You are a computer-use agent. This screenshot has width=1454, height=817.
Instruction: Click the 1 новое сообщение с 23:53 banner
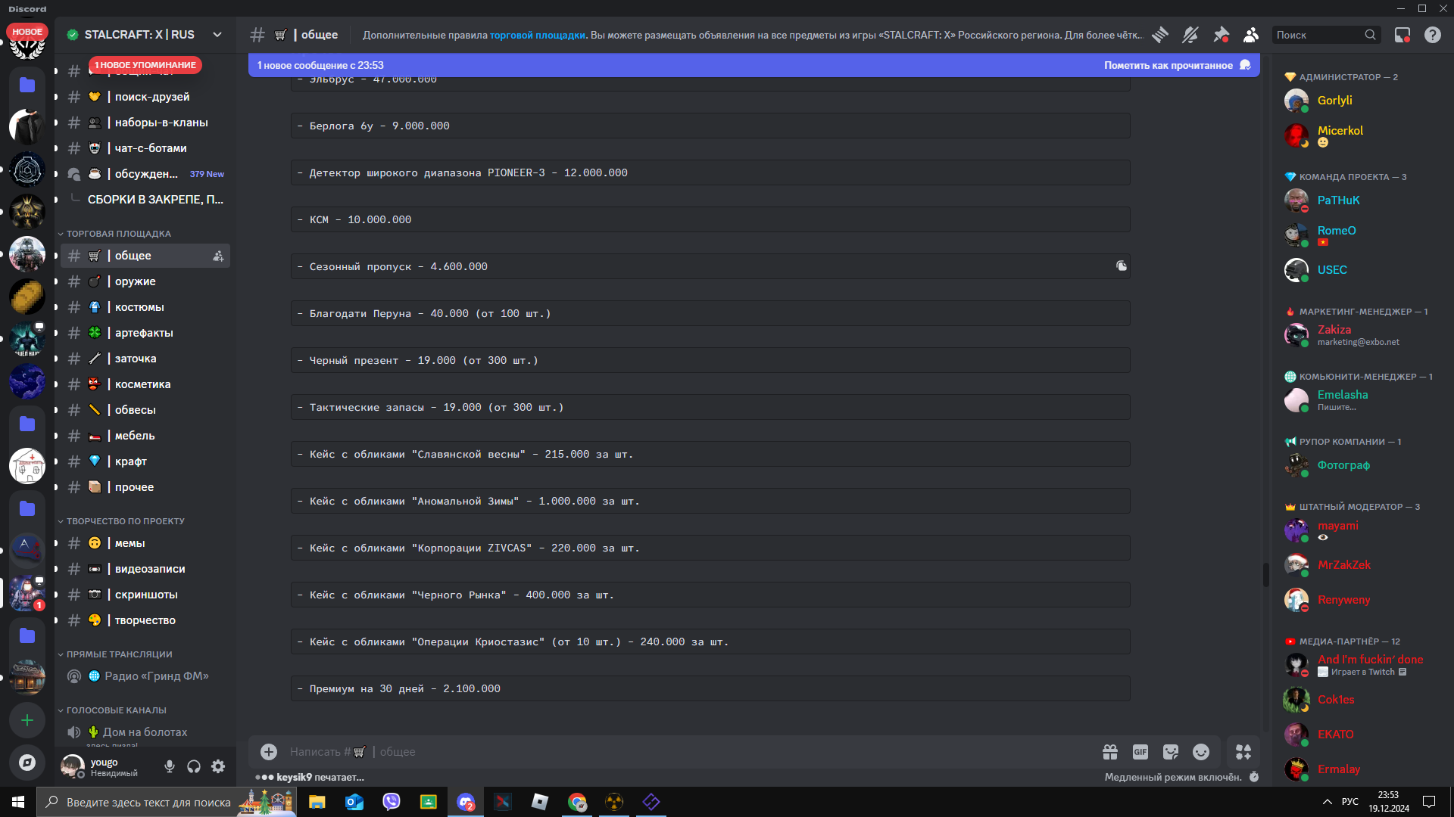[320, 65]
